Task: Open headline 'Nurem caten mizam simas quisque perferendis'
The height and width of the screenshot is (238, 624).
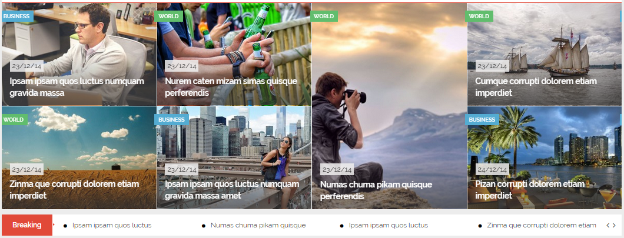Action: click(x=231, y=87)
